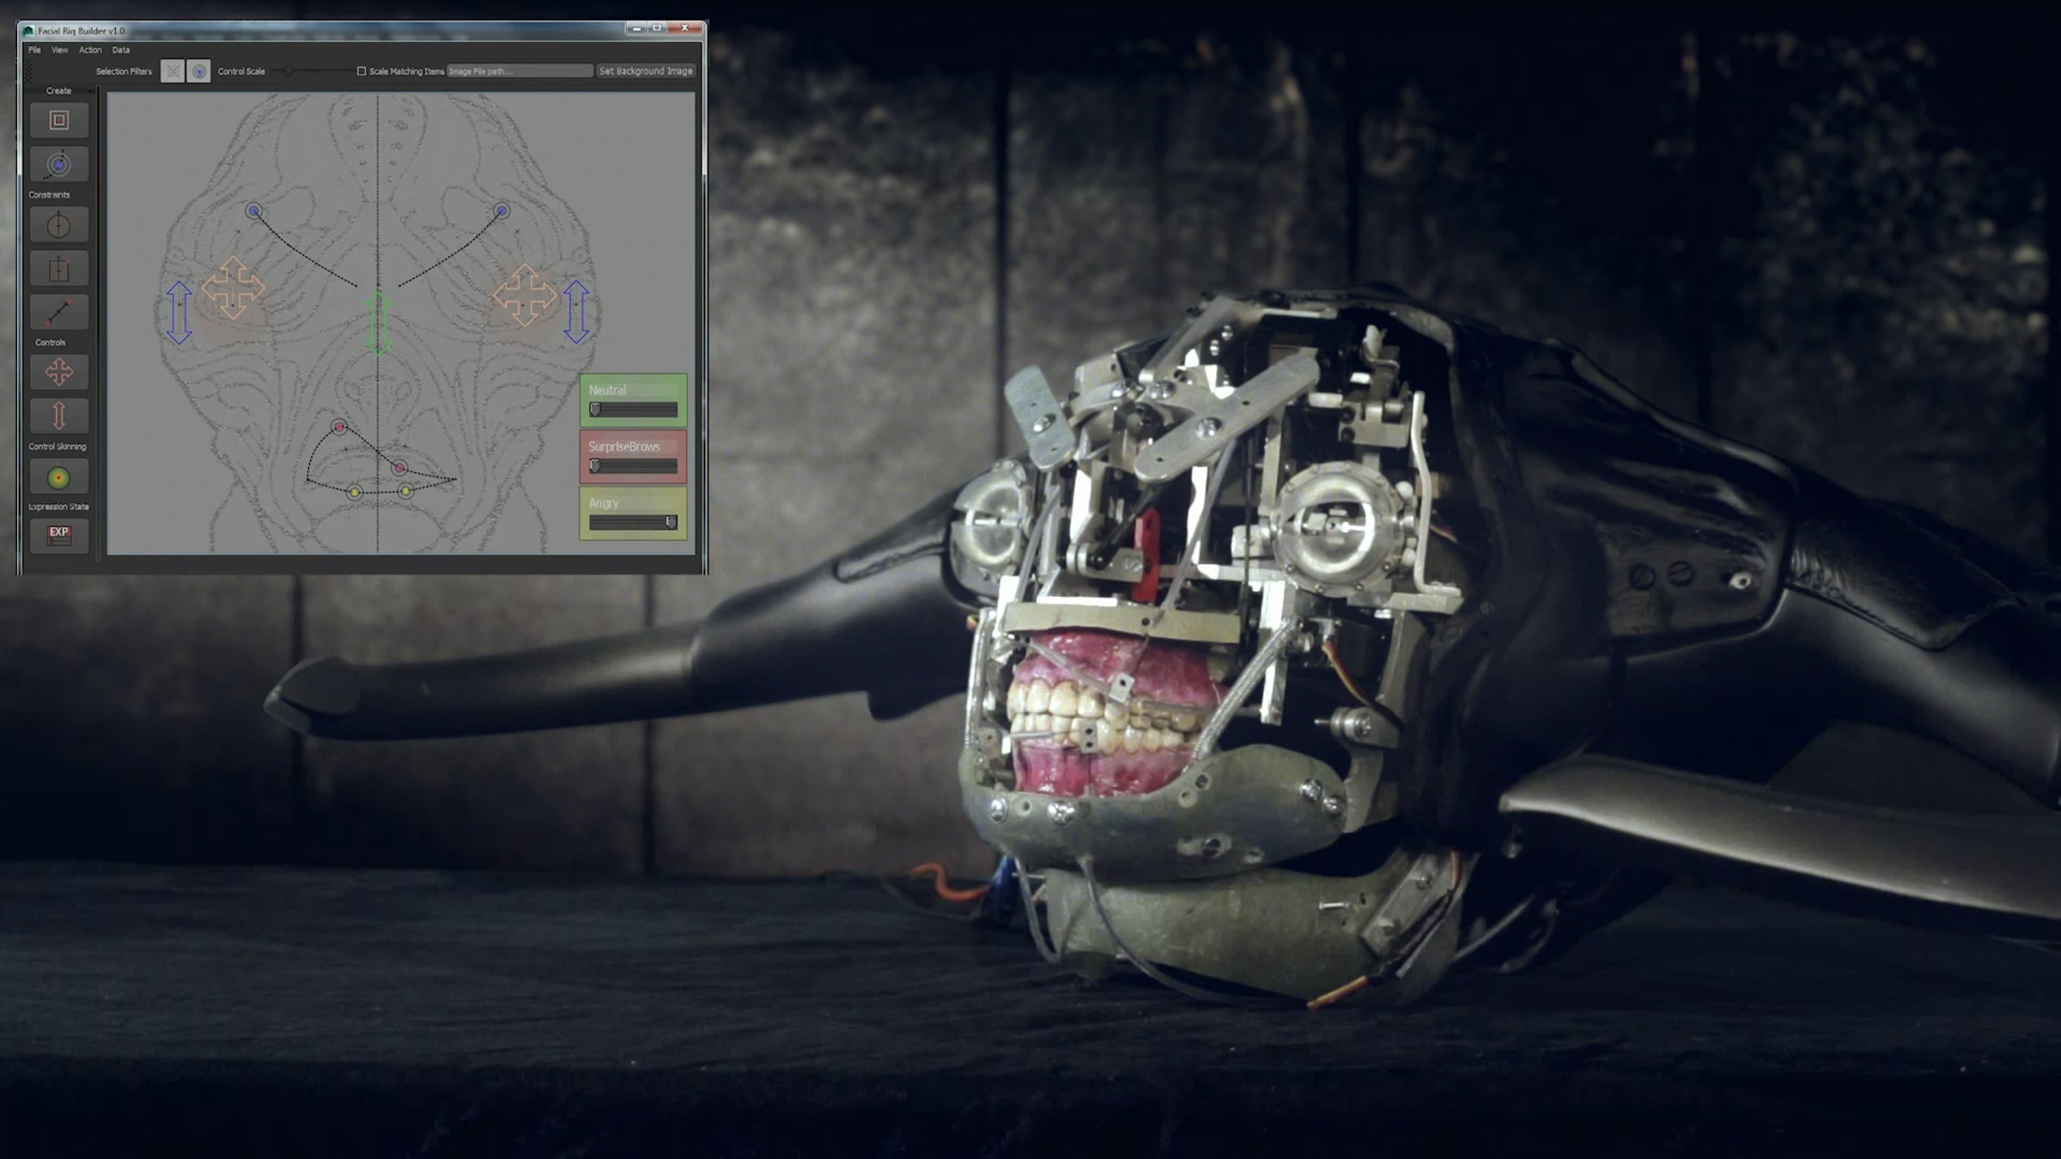The image size is (2061, 1159).
Task: Toggle the crossed-out selection filter
Action: [173, 71]
